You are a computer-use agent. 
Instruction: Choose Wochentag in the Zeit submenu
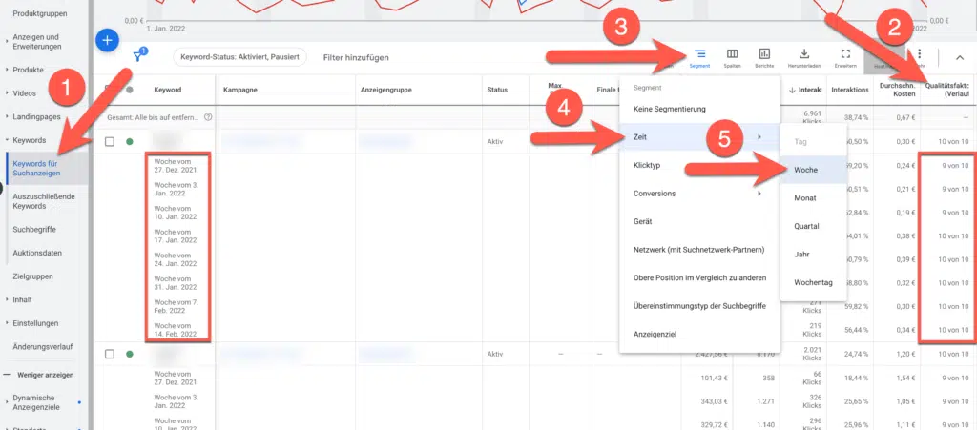coord(813,282)
